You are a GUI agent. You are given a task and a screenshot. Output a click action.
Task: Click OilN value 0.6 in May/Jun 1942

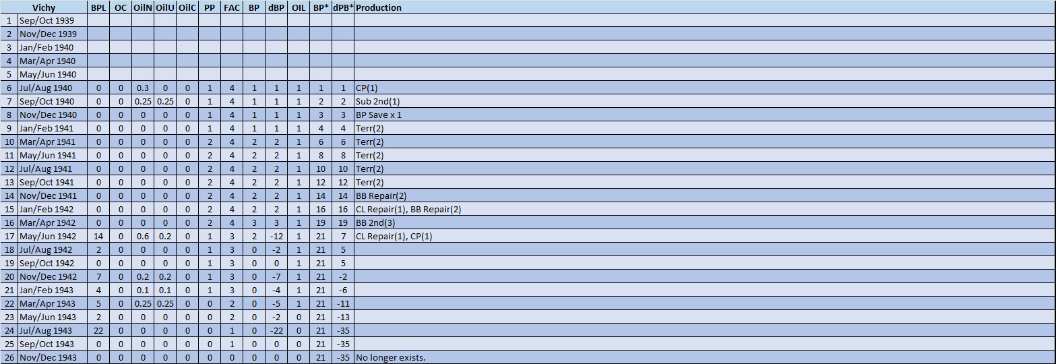point(143,237)
